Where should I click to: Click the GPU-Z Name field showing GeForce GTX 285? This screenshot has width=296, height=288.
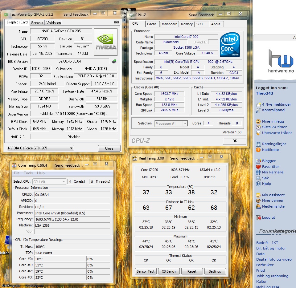click(61, 31)
